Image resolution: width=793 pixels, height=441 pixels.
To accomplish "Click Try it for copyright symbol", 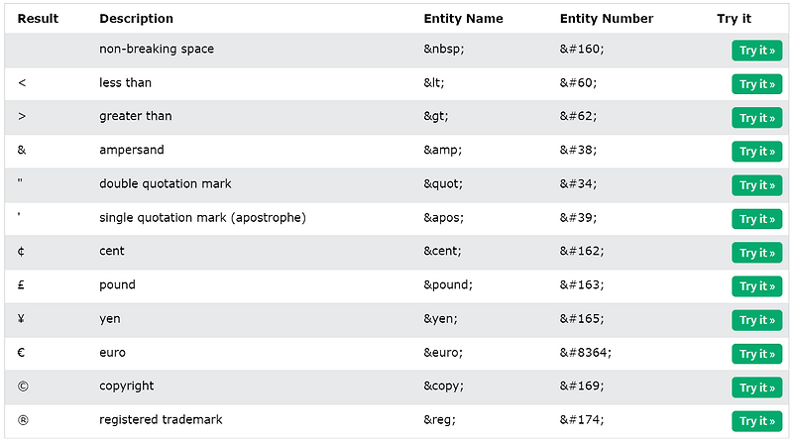I will (x=756, y=387).
